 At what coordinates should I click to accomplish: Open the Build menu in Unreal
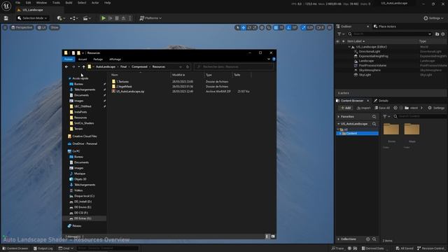tap(69, 3)
